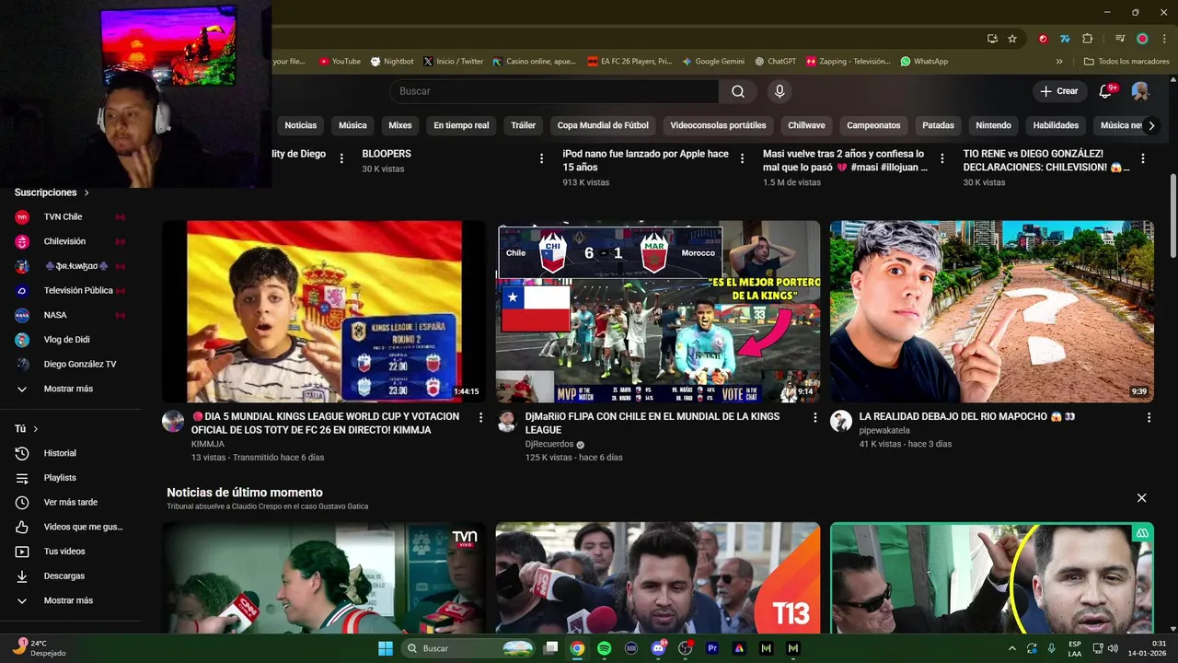Open Spotify from the taskbar

(604, 648)
